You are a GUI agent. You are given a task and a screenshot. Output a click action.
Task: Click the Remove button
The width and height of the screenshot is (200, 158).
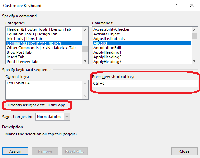tap(45, 151)
